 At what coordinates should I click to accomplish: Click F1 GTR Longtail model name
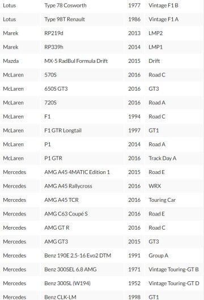[x=63, y=130]
